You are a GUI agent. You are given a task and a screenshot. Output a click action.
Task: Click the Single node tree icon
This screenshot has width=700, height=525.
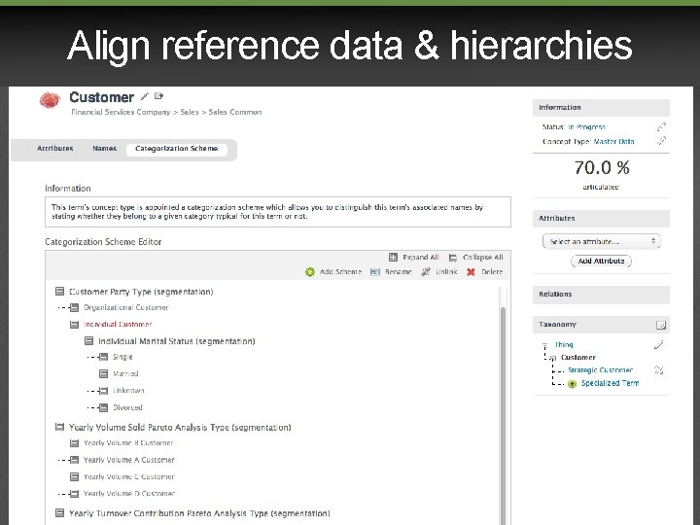(103, 357)
